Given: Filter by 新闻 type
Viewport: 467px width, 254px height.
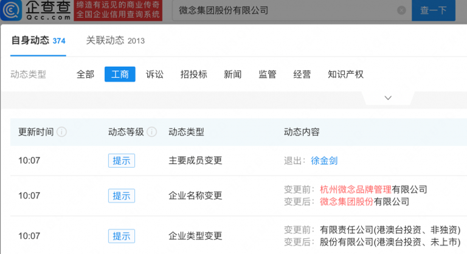Looking at the screenshot, I should pyautogui.click(x=232, y=74).
